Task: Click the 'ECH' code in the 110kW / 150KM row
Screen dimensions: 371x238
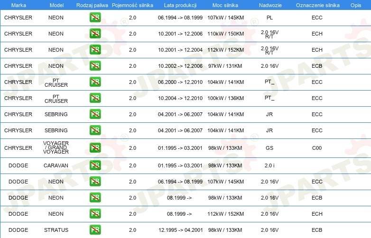Action: 317,34
